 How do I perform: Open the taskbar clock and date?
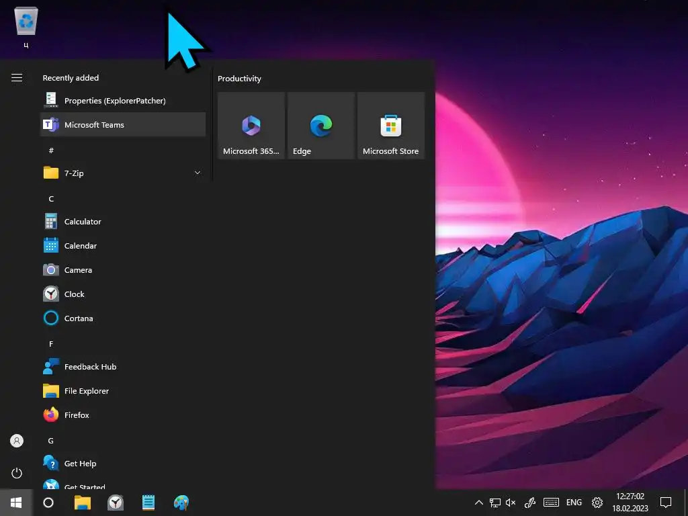click(x=630, y=503)
